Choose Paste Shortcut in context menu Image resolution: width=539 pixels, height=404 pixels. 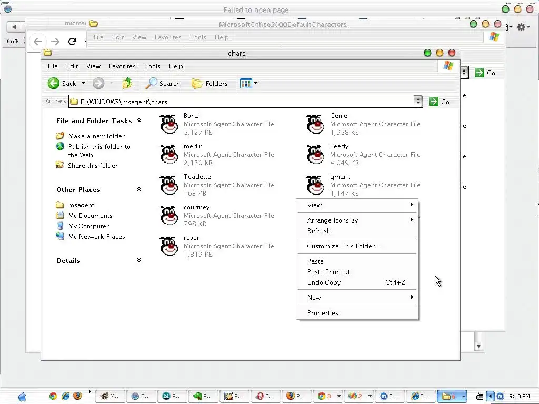[357, 272]
